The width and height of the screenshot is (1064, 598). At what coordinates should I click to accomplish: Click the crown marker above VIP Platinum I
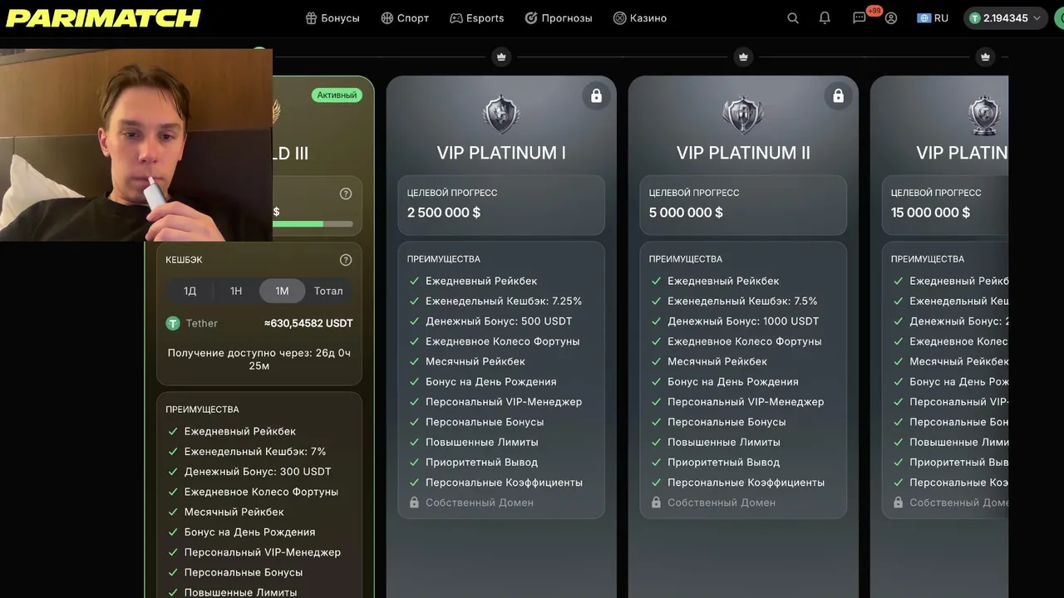501,56
